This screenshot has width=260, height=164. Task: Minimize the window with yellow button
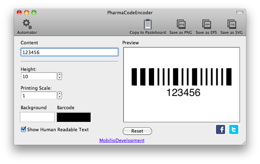pos(27,13)
